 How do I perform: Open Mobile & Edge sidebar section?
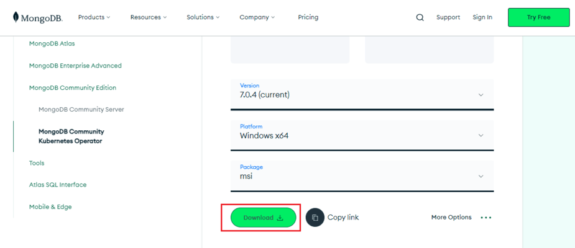point(50,206)
